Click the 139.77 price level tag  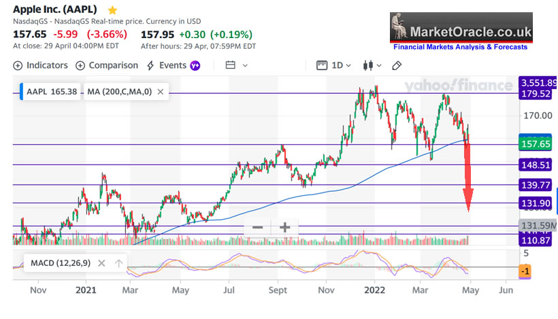536,185
